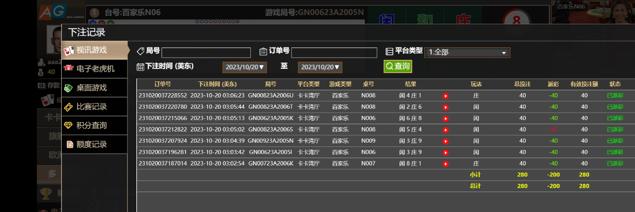Play replay icon for round GN00923A2005N

[445, 141]
